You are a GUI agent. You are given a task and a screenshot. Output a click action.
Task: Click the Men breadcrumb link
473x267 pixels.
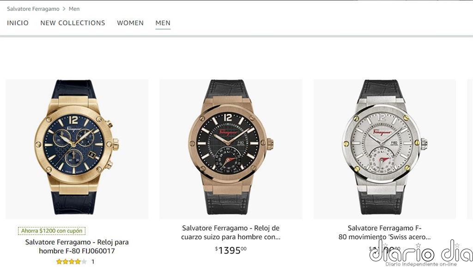click(74, 9)
